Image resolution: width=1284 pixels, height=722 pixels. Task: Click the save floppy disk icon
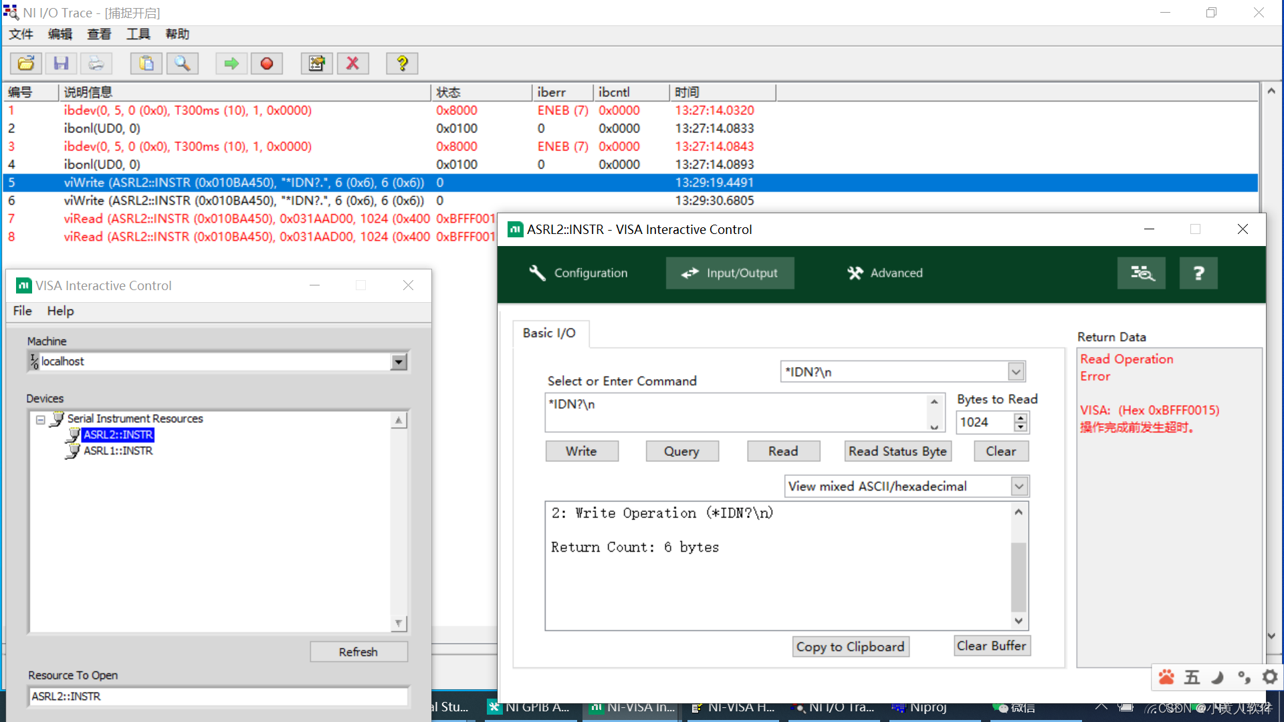pyautogui.click(x=61, y=64)
